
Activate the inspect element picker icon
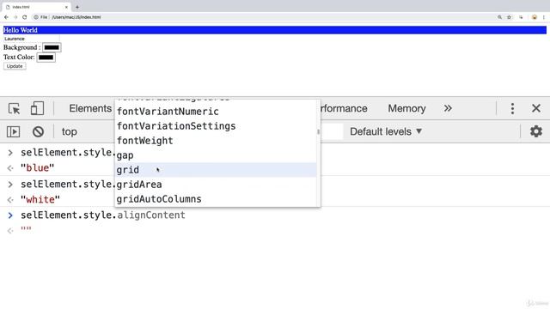15,109
